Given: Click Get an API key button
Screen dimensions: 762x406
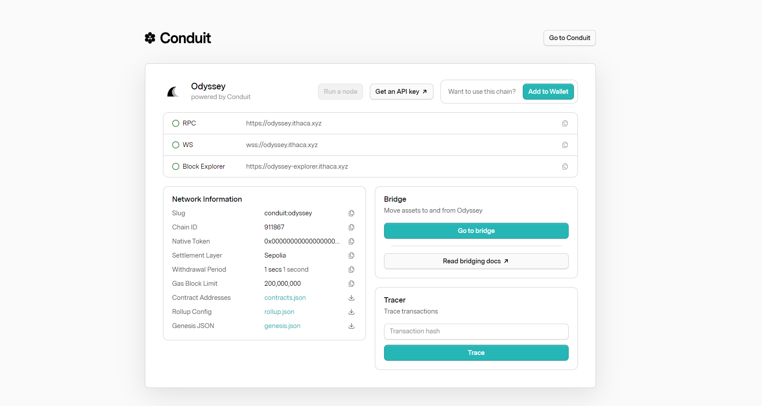Looking at the screenshot, I should click(401, 92).
